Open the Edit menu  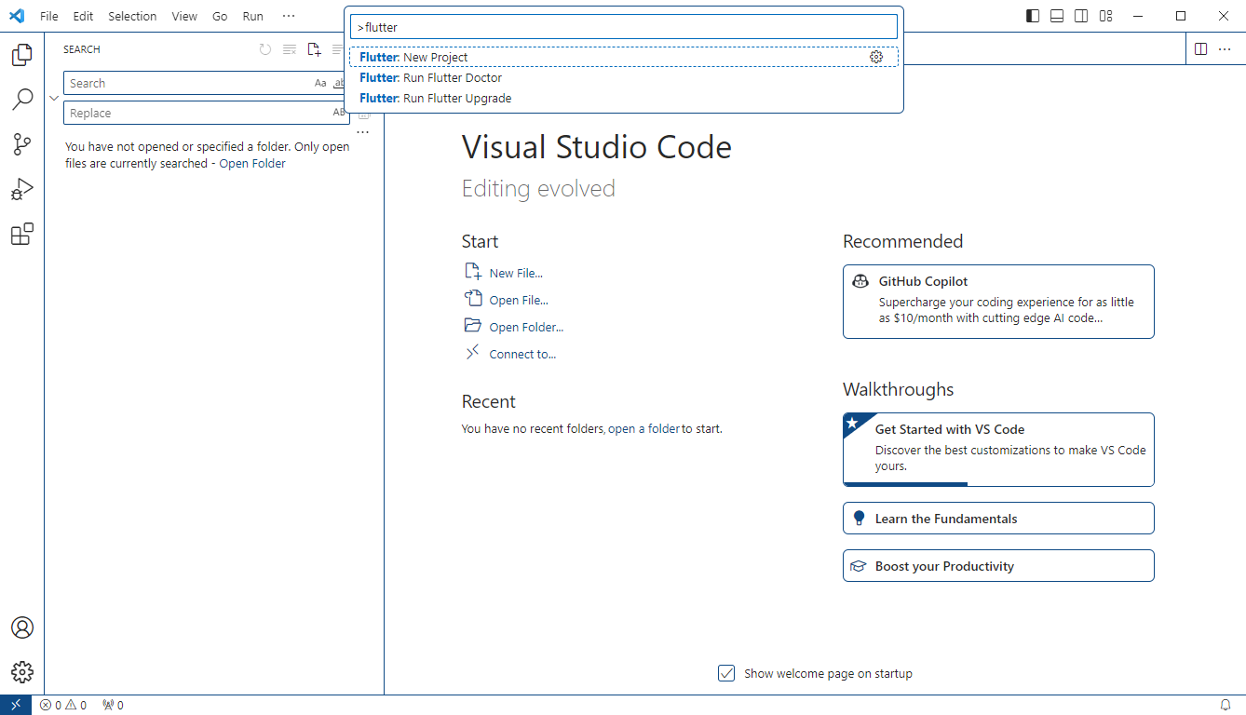pyautogui.click(x=83, y=16)
